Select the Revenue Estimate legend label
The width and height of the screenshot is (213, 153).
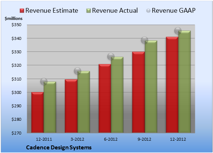[52, 11]
